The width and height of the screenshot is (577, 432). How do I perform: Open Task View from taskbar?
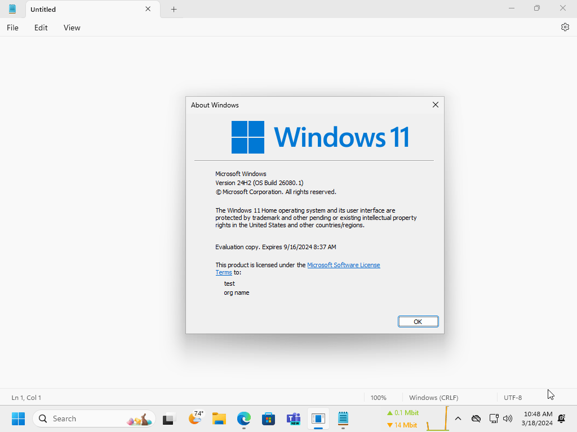[x=168, y=418]
